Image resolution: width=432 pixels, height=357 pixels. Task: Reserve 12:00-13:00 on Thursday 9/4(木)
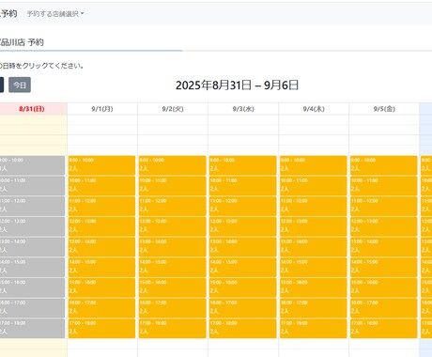pyautogui.click(x=314, y=226)
